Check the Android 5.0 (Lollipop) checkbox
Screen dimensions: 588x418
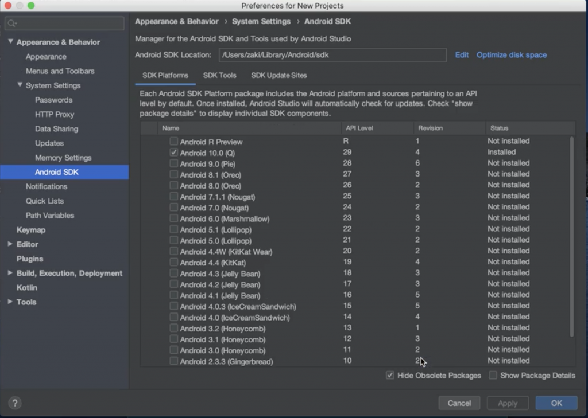(173, 240)
